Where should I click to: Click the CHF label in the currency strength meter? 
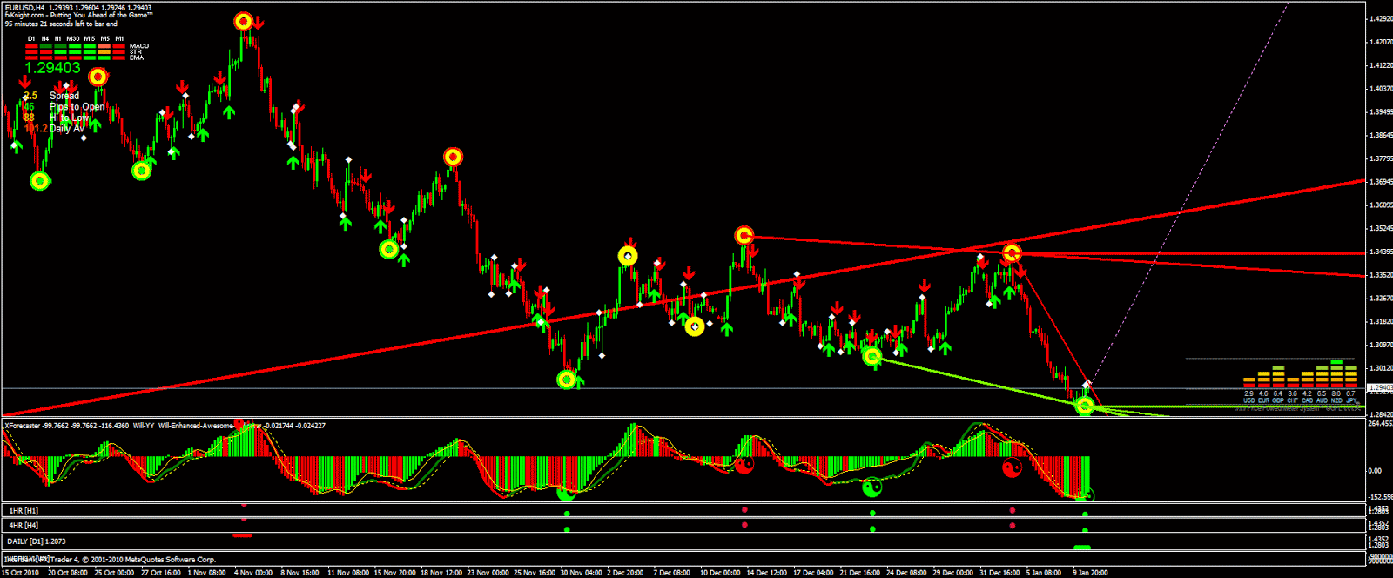coord(1293,400)
